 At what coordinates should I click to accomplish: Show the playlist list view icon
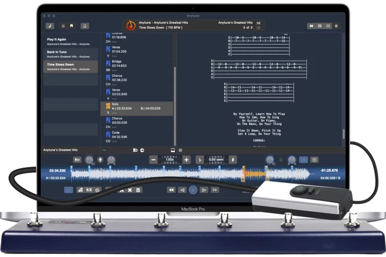pyautogui.click(x=63, y=26)
